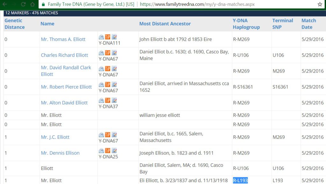This screenshot has height=184, width=326.
Task: Reload the Y-DNA matches page
Action: pyautogui.click(x=23, y=4)
